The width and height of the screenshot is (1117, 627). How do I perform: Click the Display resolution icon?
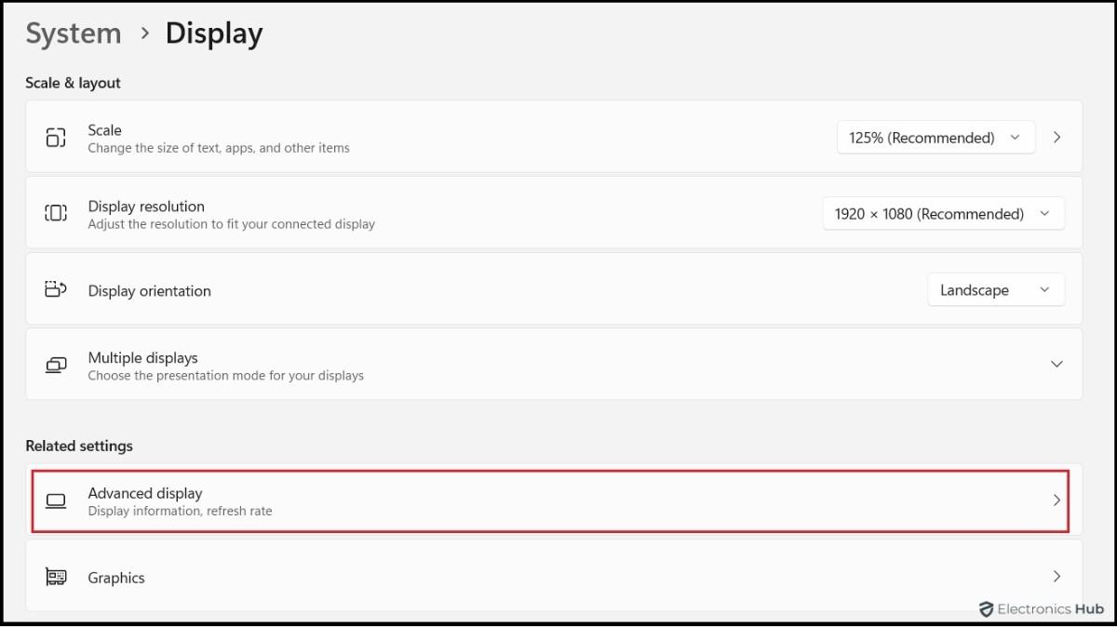[56, 213]
